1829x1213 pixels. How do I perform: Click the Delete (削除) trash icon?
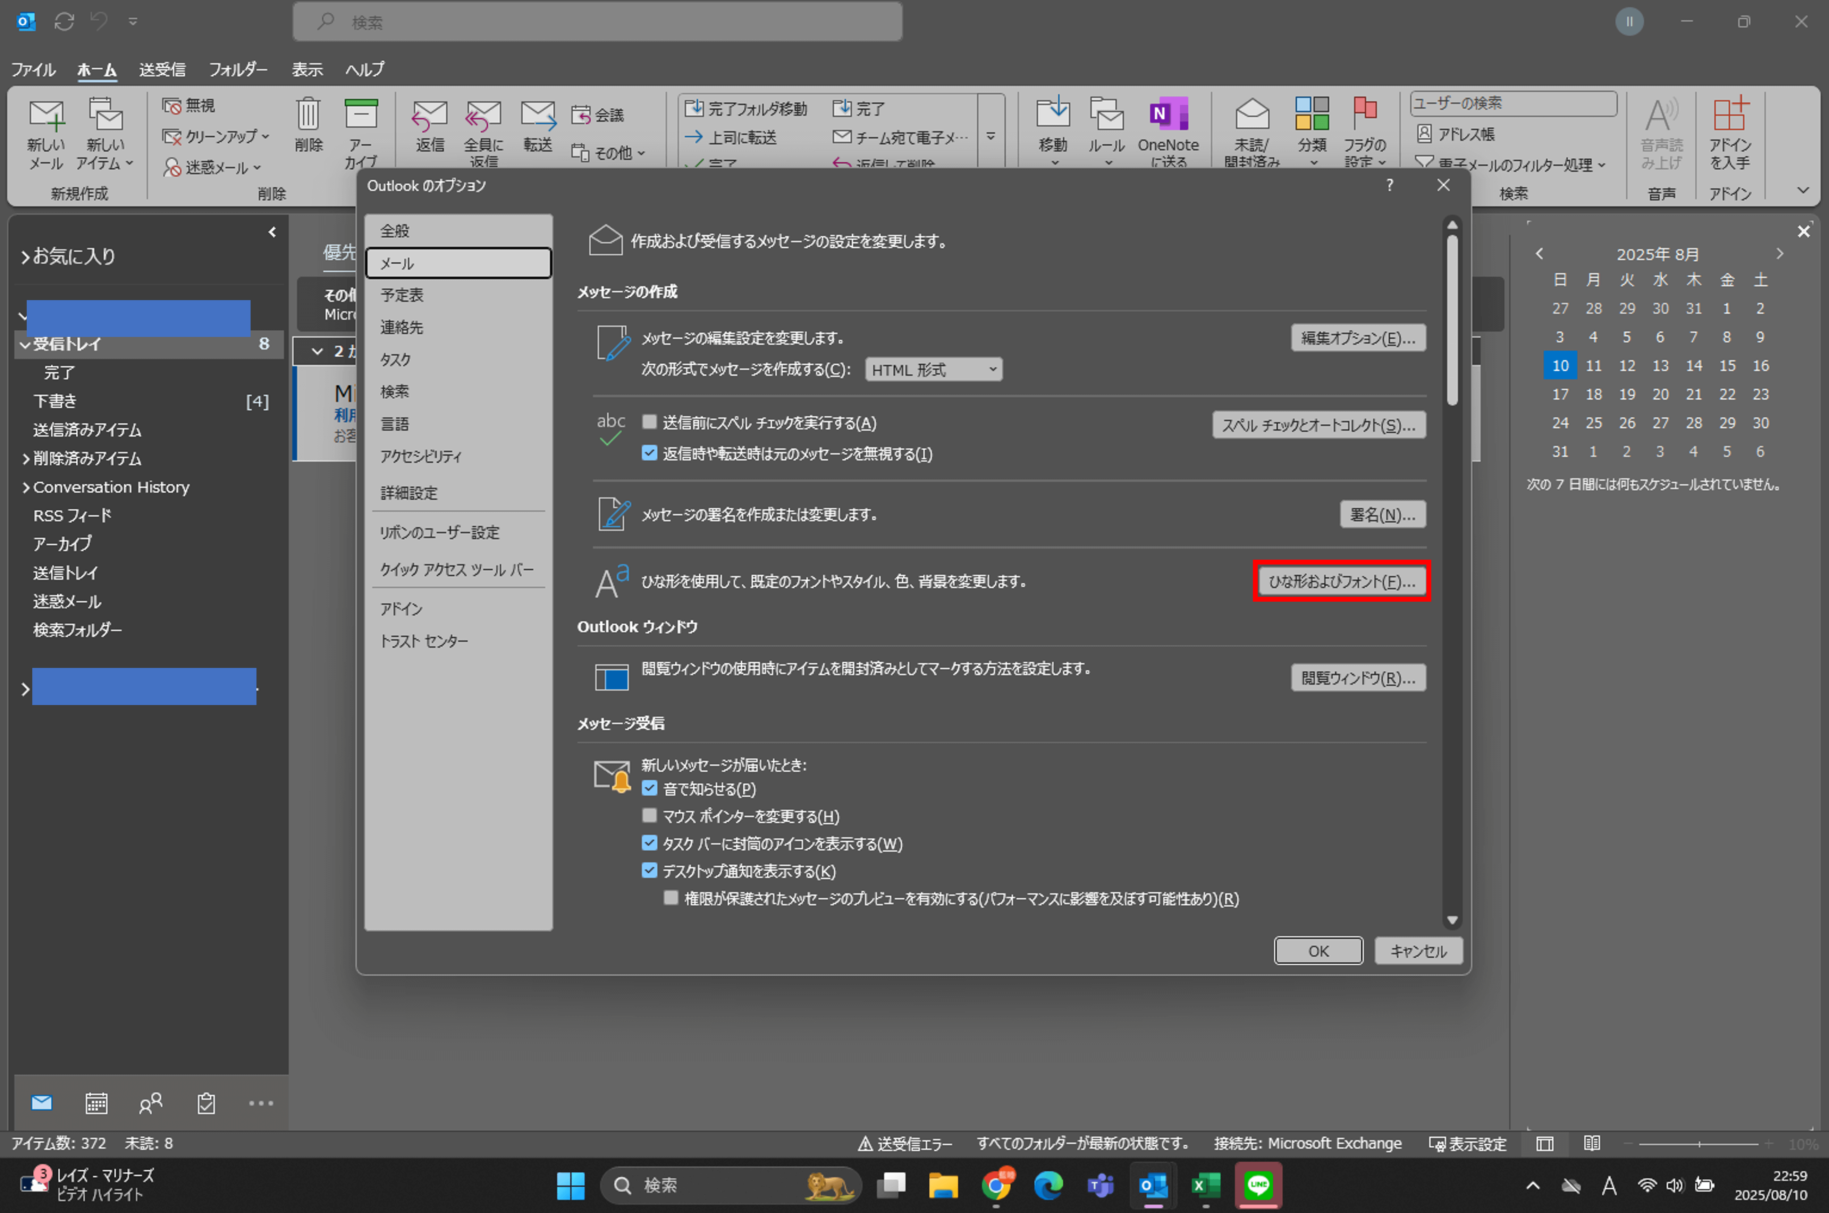308,114
